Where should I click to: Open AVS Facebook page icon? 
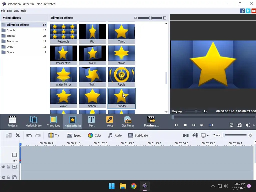(x=242, y=11)
